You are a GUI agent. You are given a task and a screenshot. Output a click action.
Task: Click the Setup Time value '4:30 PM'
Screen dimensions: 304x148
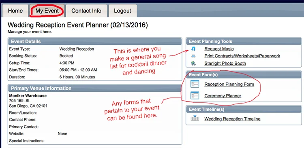pyautogui.click(x=67, y=63)
